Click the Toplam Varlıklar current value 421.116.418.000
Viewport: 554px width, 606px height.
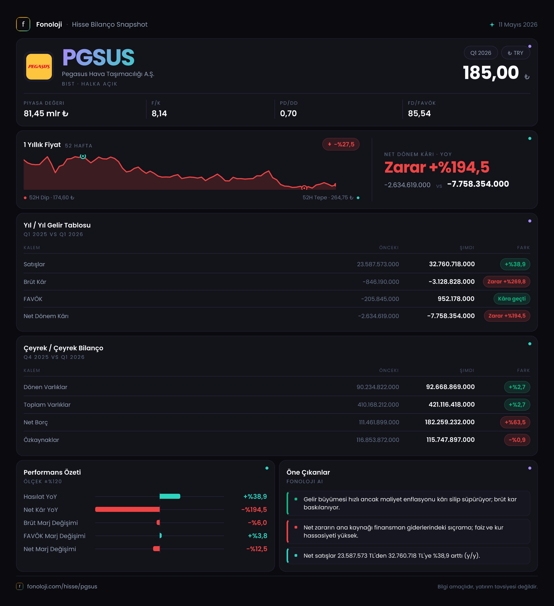pos(452,405)
